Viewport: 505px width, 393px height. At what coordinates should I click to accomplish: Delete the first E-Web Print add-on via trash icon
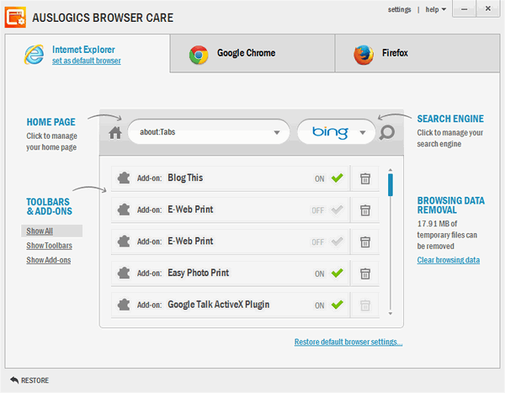pyautogui.click(x=365, y=210)
